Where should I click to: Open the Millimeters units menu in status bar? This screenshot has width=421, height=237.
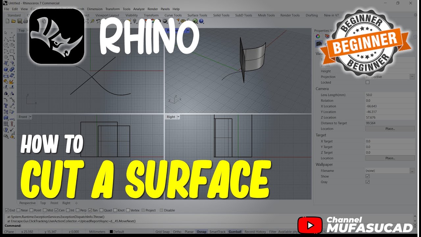(97, 232)
